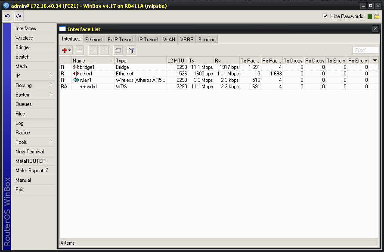The width and height of the screenshot is (384, 252).
Task: Click the 3.3 Mbps Tx value
Action: pyautogui.click(x=203, y=80)
